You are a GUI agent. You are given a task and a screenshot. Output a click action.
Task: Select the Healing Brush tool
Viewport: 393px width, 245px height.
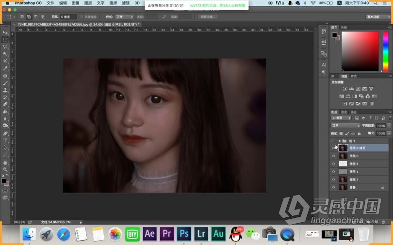(x=5, y=75)
